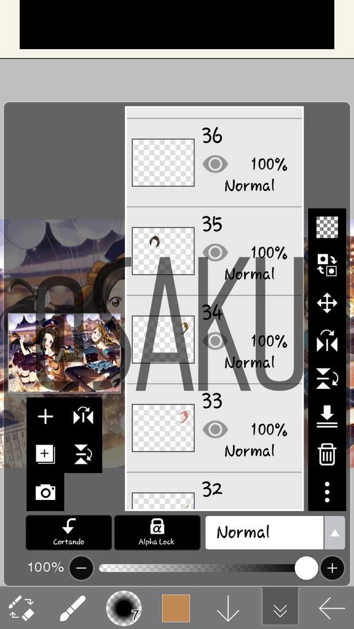
Task: Toggle visibility of layer 33
Action: coord(215,429)
